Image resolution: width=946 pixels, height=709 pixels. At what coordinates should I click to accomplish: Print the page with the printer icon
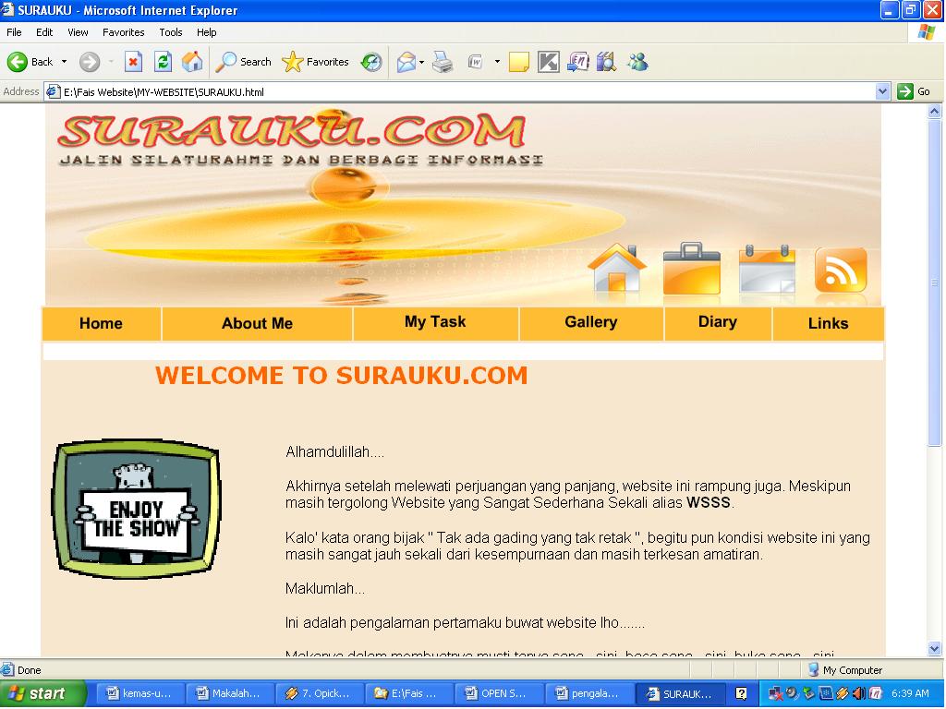(443, 62)
